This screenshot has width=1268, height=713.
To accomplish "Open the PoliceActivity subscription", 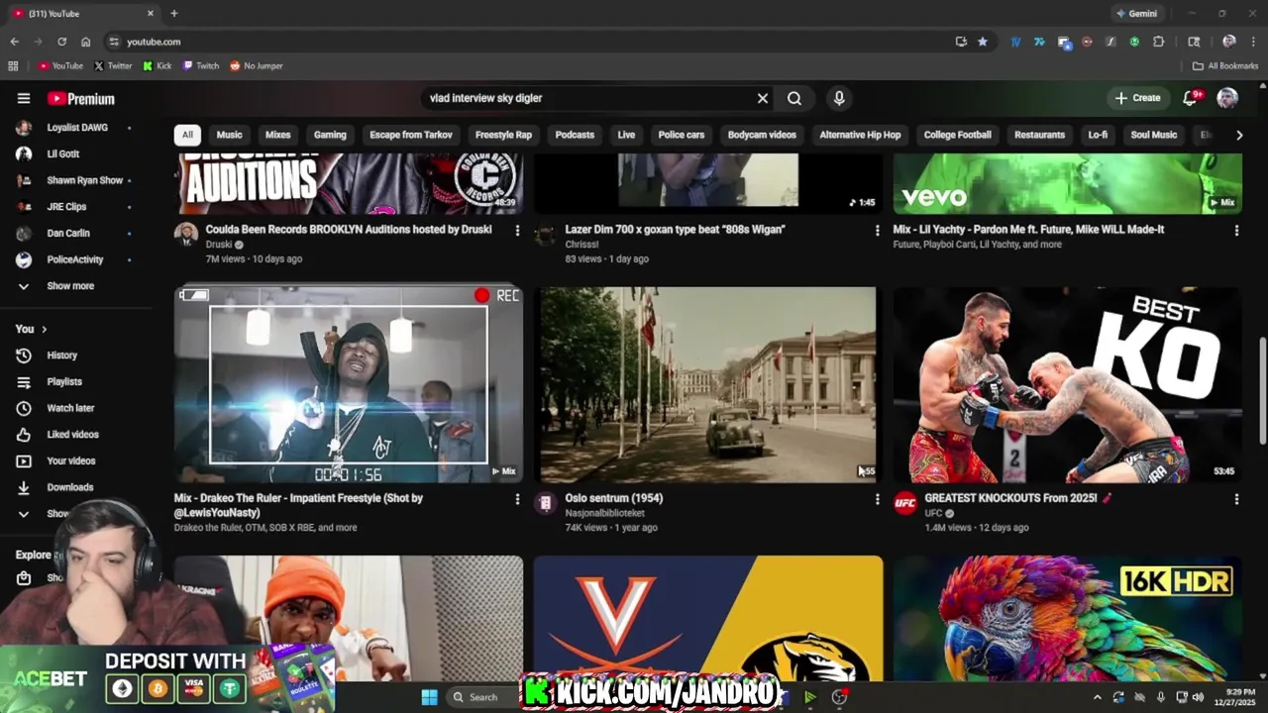I will click(x=75, y=259).
